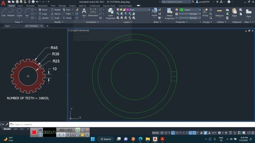
Task: Select the Line tool
Action: pos(4,12)
